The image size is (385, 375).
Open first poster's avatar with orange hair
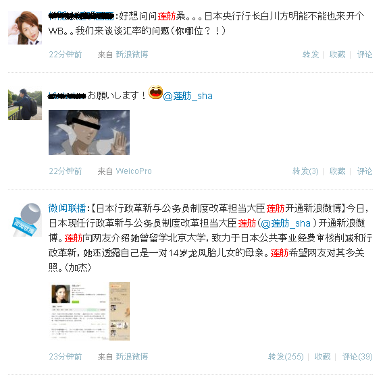pos(25,28)
